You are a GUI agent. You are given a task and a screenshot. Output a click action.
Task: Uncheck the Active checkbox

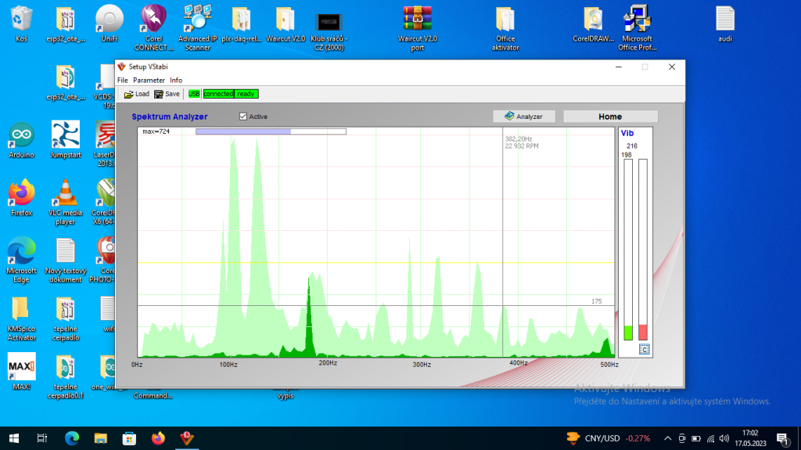click(x=243, y=117)
